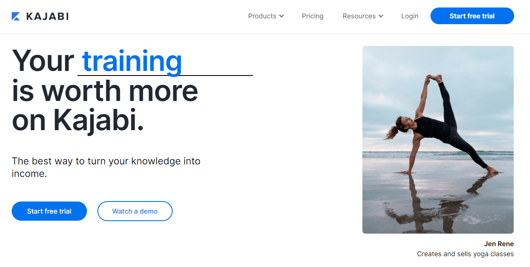Select the yoga pose photo on the beach
530x267 pixels.
tap(438, 140)
